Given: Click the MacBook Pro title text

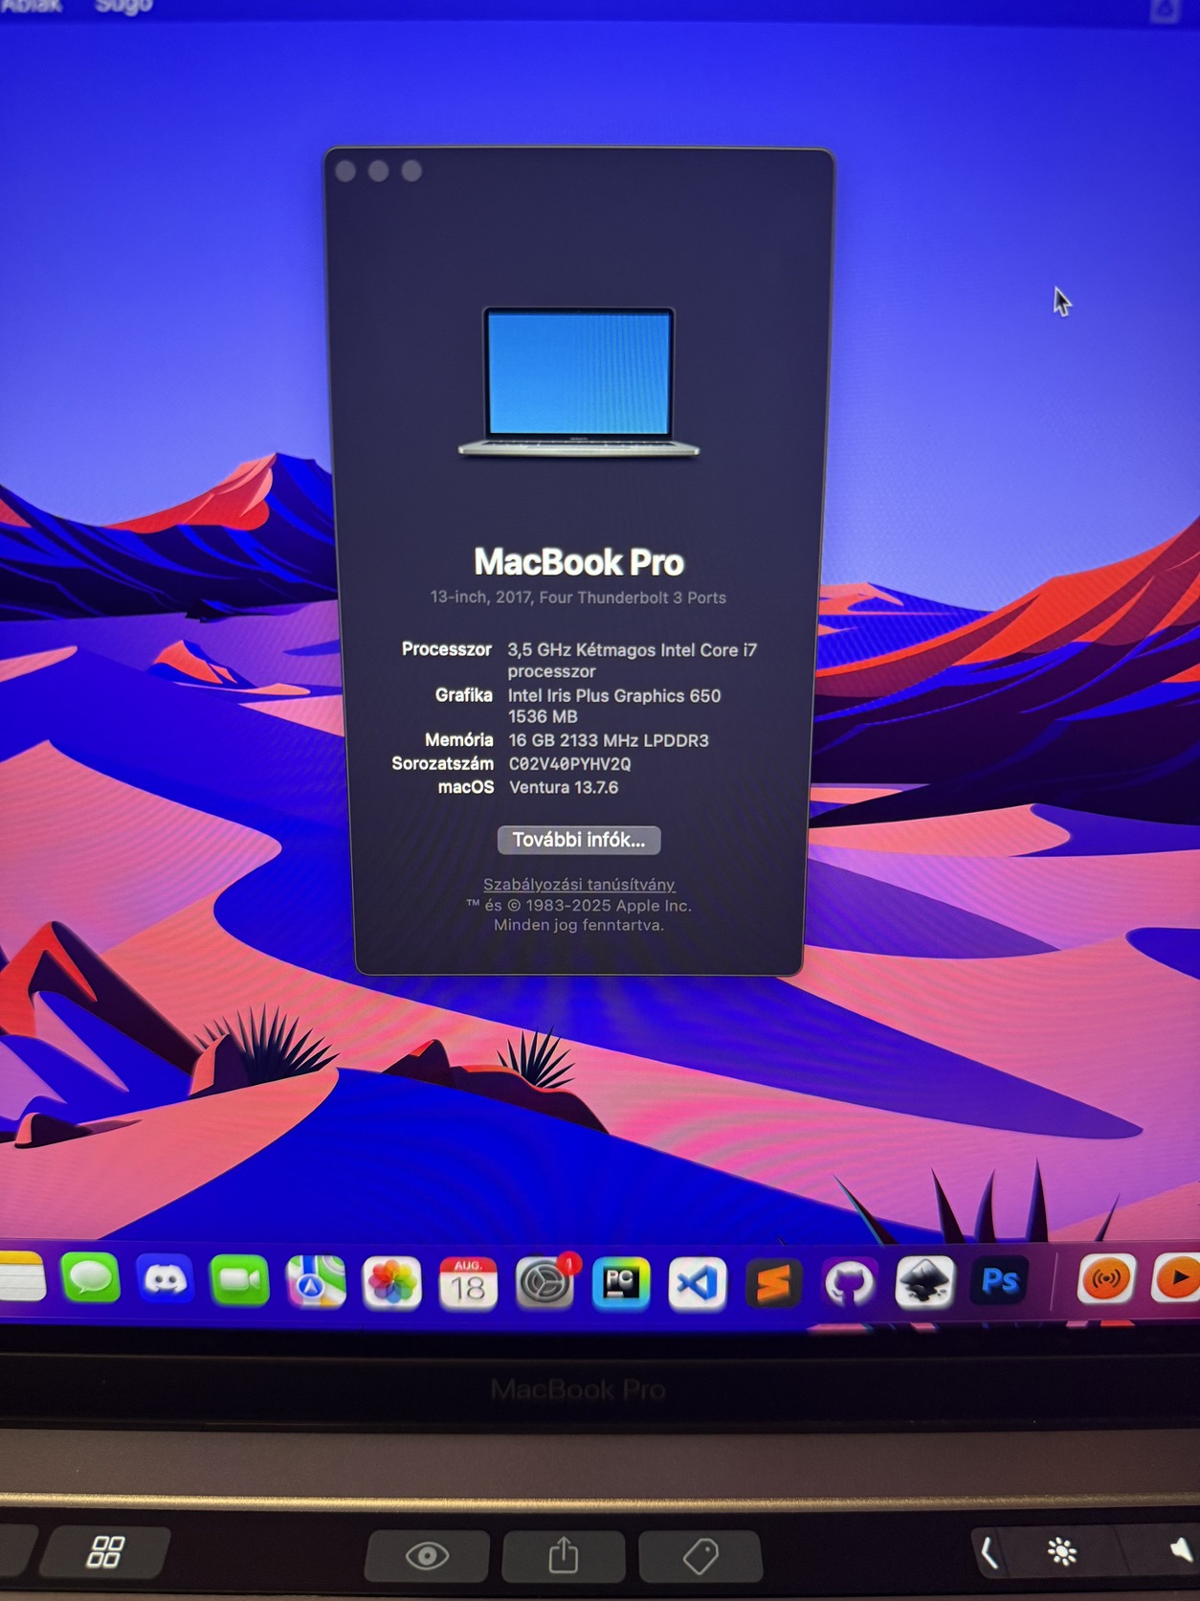Looking at the screenshot, I should (579, 562).
